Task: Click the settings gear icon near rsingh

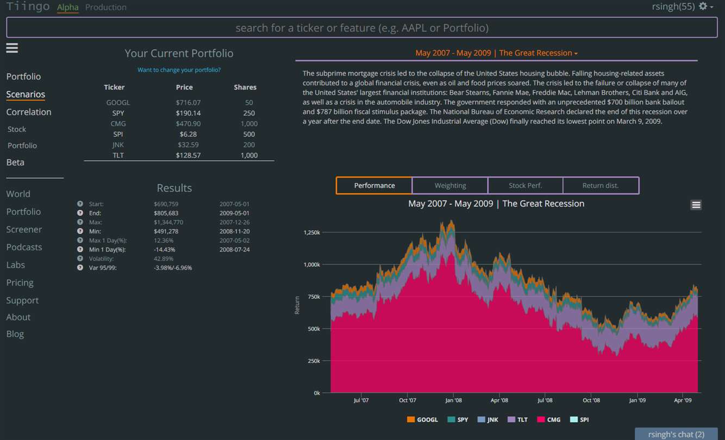Action: click(703, 7)
